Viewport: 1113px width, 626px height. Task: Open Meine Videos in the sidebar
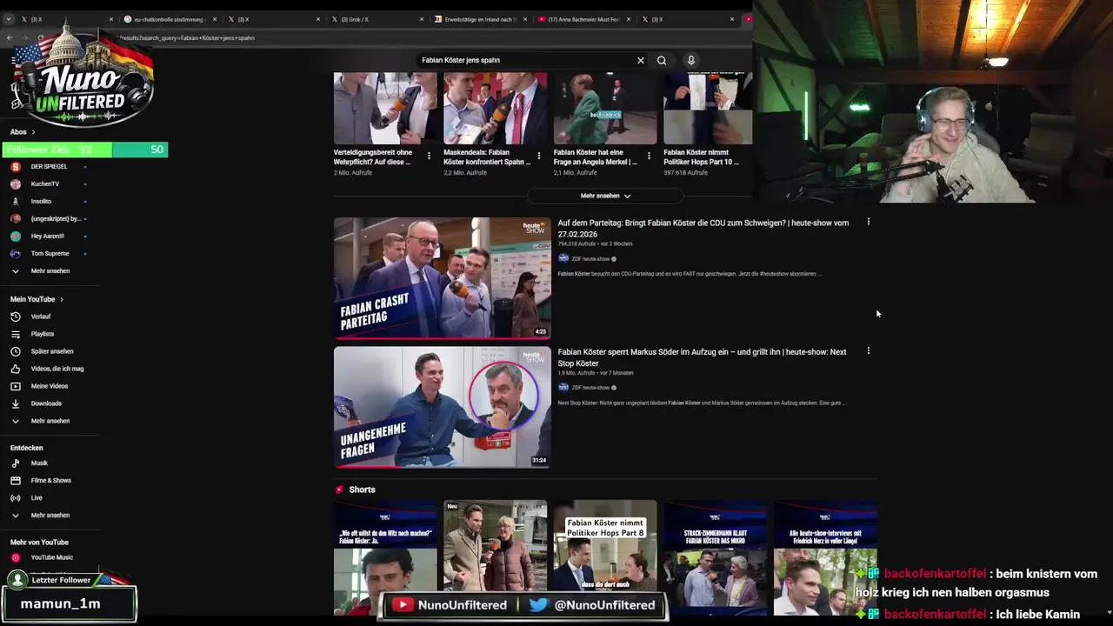[49, 386]
